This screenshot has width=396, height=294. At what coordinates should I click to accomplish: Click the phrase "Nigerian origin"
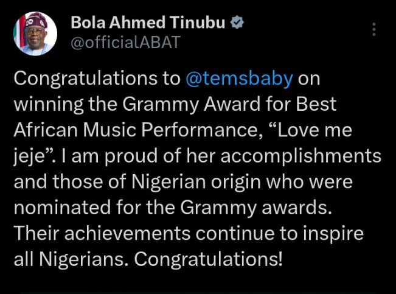(x=192, y=182)
